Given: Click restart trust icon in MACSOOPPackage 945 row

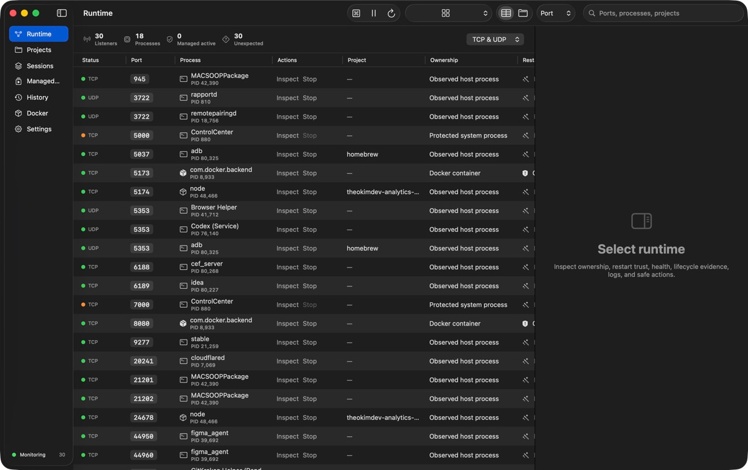Looking at the screenshot, I should [525, 79].
